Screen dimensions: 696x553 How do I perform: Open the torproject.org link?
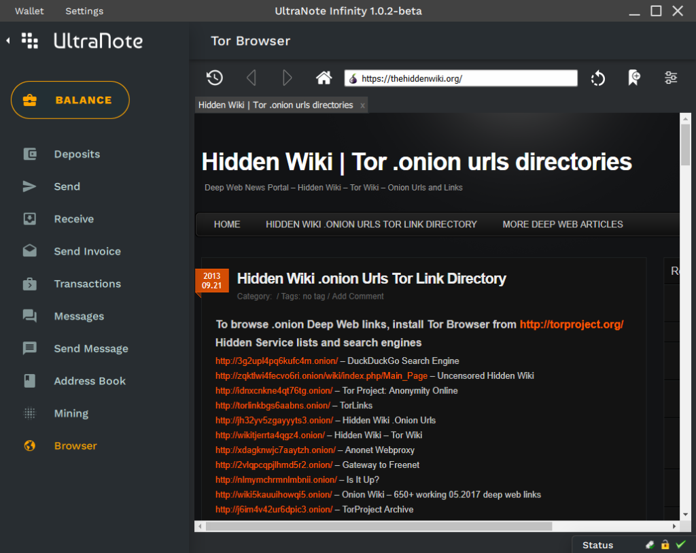572,324
